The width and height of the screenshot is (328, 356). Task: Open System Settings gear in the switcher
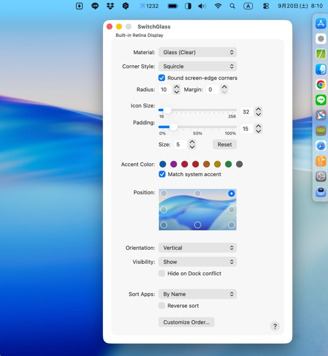[x=320, y=177]
